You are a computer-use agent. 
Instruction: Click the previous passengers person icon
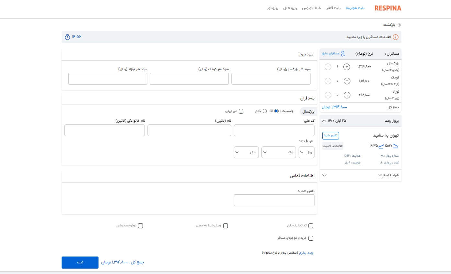[x=342, y=53]
